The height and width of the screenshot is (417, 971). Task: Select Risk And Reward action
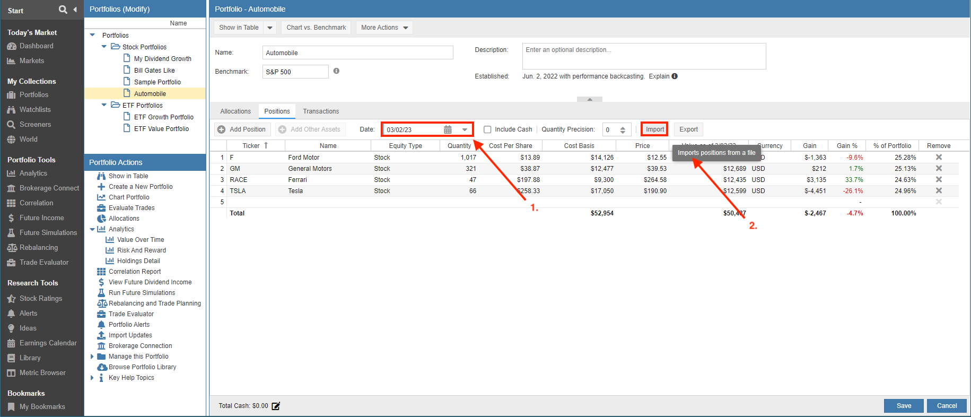(x=142, y=250)
